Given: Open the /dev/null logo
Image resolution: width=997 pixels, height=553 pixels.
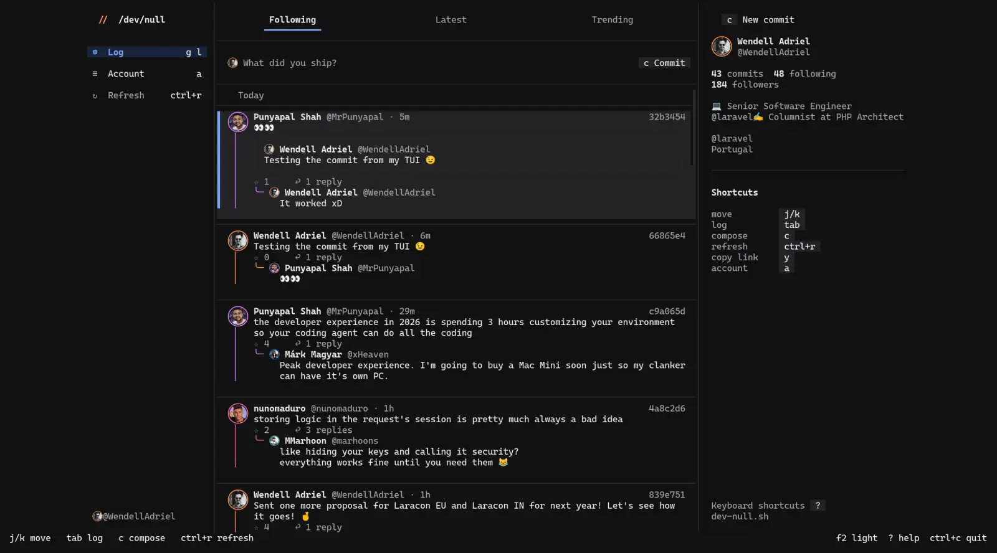Looking at the screenshot, I should 132,20.
